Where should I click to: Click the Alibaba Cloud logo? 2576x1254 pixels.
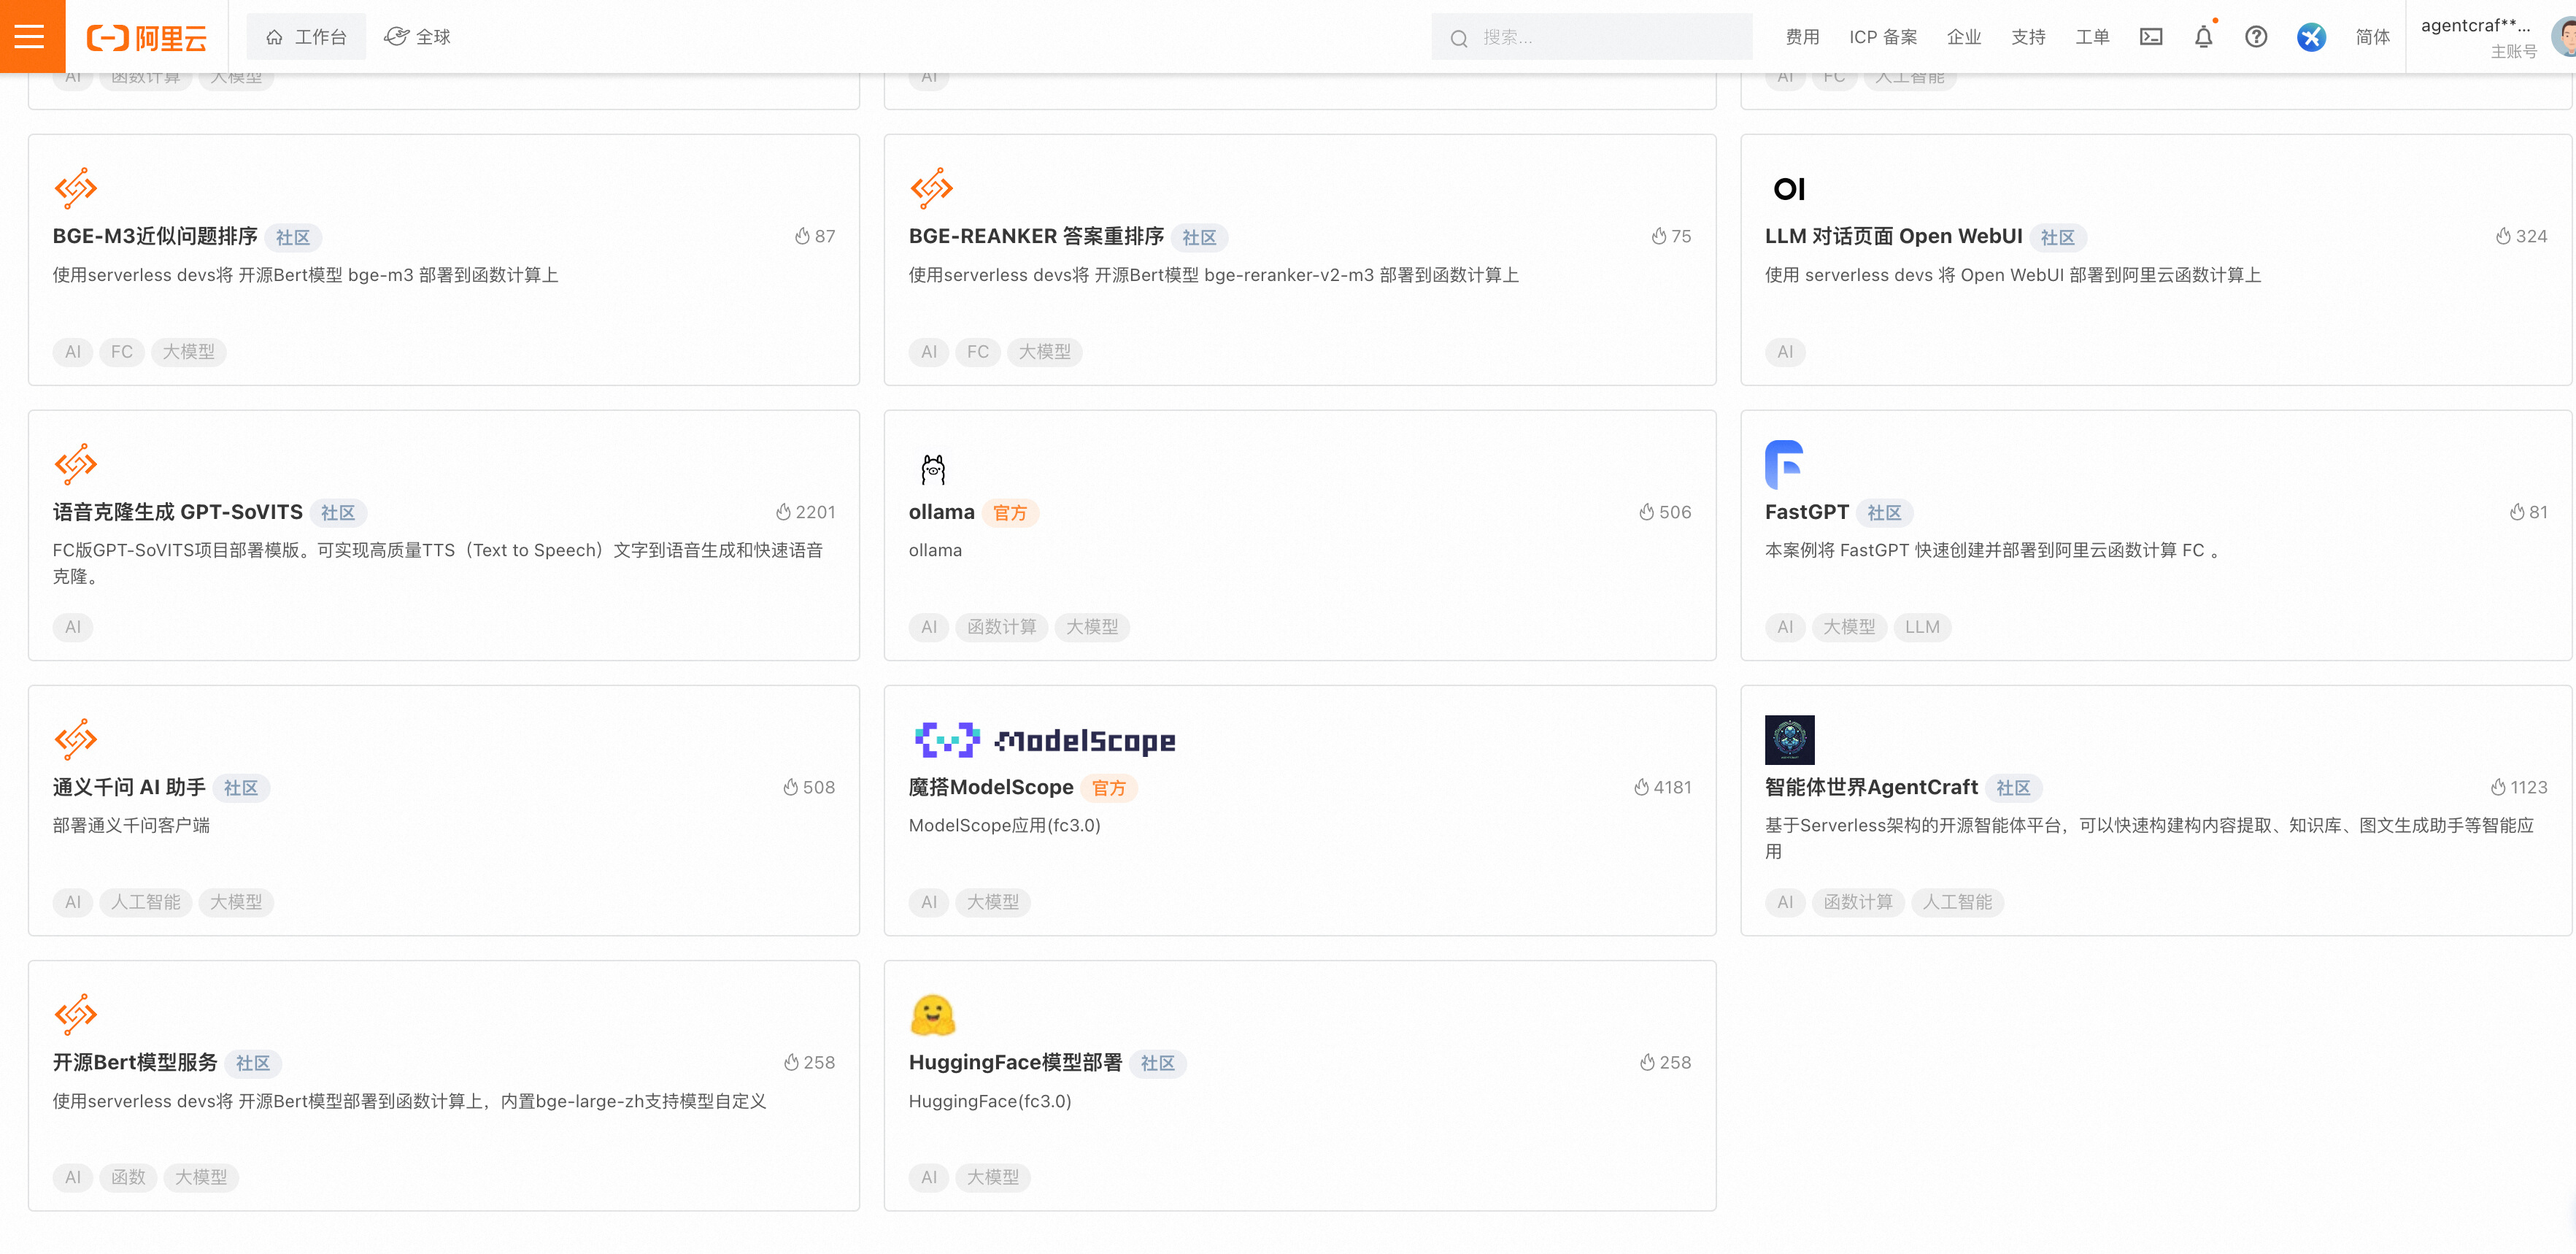click(147, 38)
